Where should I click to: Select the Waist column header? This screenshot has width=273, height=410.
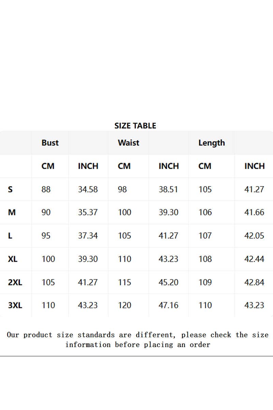(x=128, y=143)
